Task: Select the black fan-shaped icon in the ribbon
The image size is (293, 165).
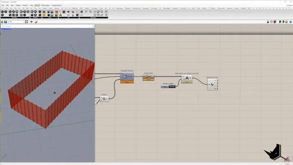Action: pos(82,12)
